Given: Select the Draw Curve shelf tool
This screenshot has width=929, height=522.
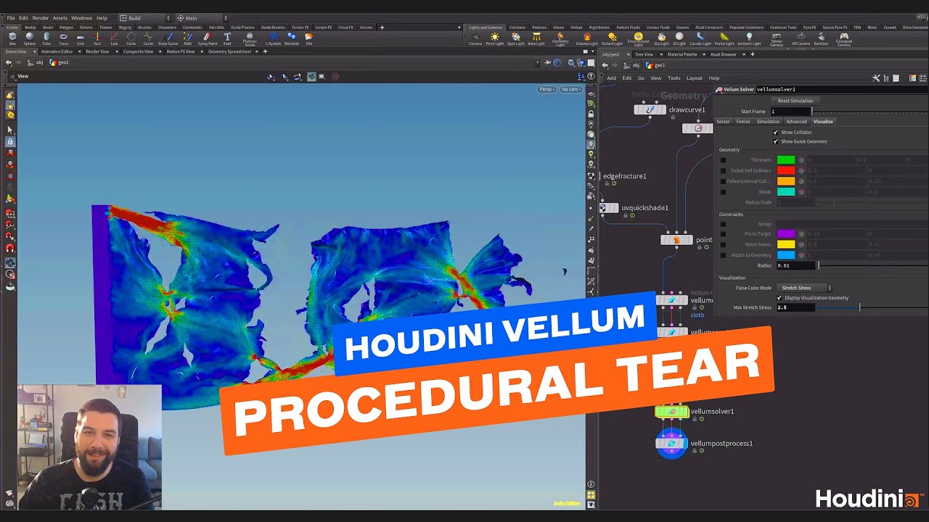Looking at the screenshot, I should tap(168, 38).
